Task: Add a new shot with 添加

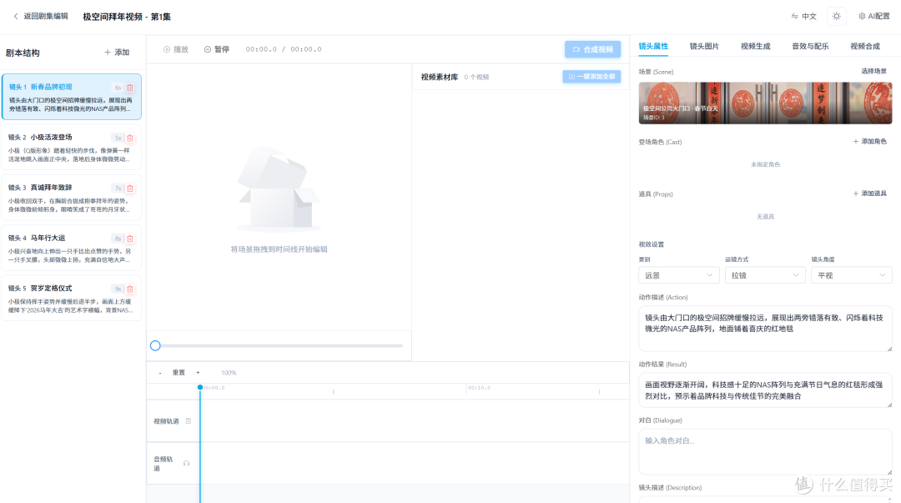Action: 117,53
